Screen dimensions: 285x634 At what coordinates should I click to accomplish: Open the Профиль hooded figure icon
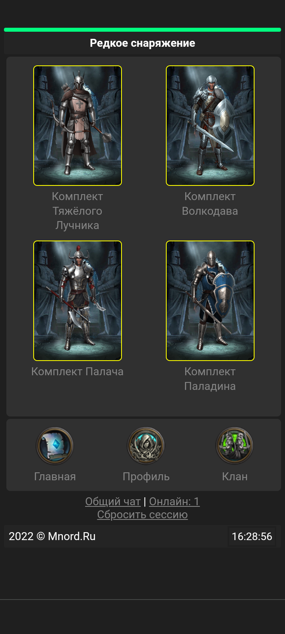click(x=146, y=446)
